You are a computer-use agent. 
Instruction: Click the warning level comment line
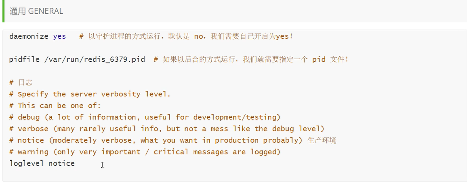point(145,152)
